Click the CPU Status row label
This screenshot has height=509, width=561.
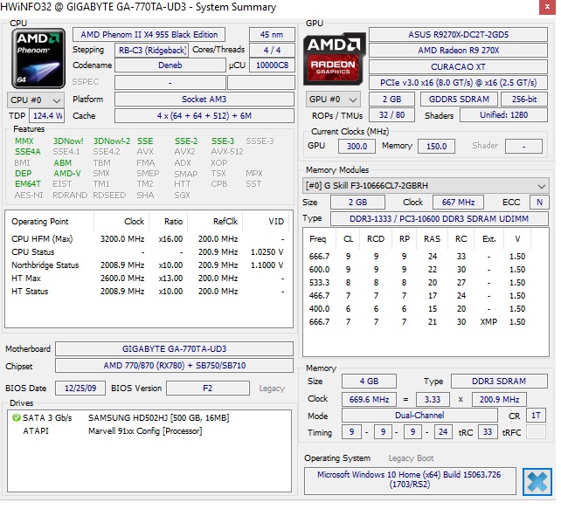coord(33,252)
